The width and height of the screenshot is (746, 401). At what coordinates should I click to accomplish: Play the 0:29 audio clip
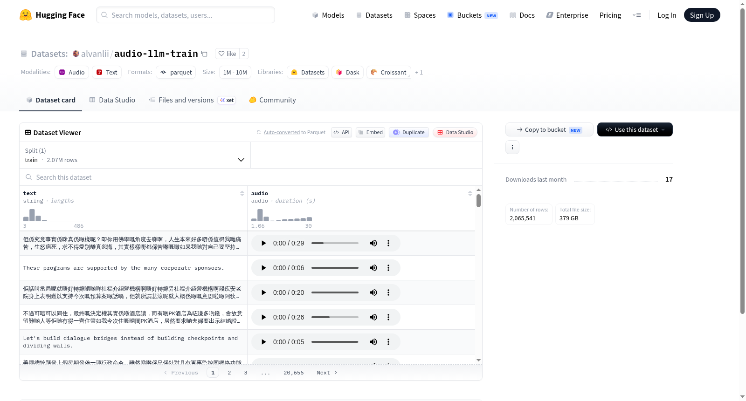tap(263, 243)
